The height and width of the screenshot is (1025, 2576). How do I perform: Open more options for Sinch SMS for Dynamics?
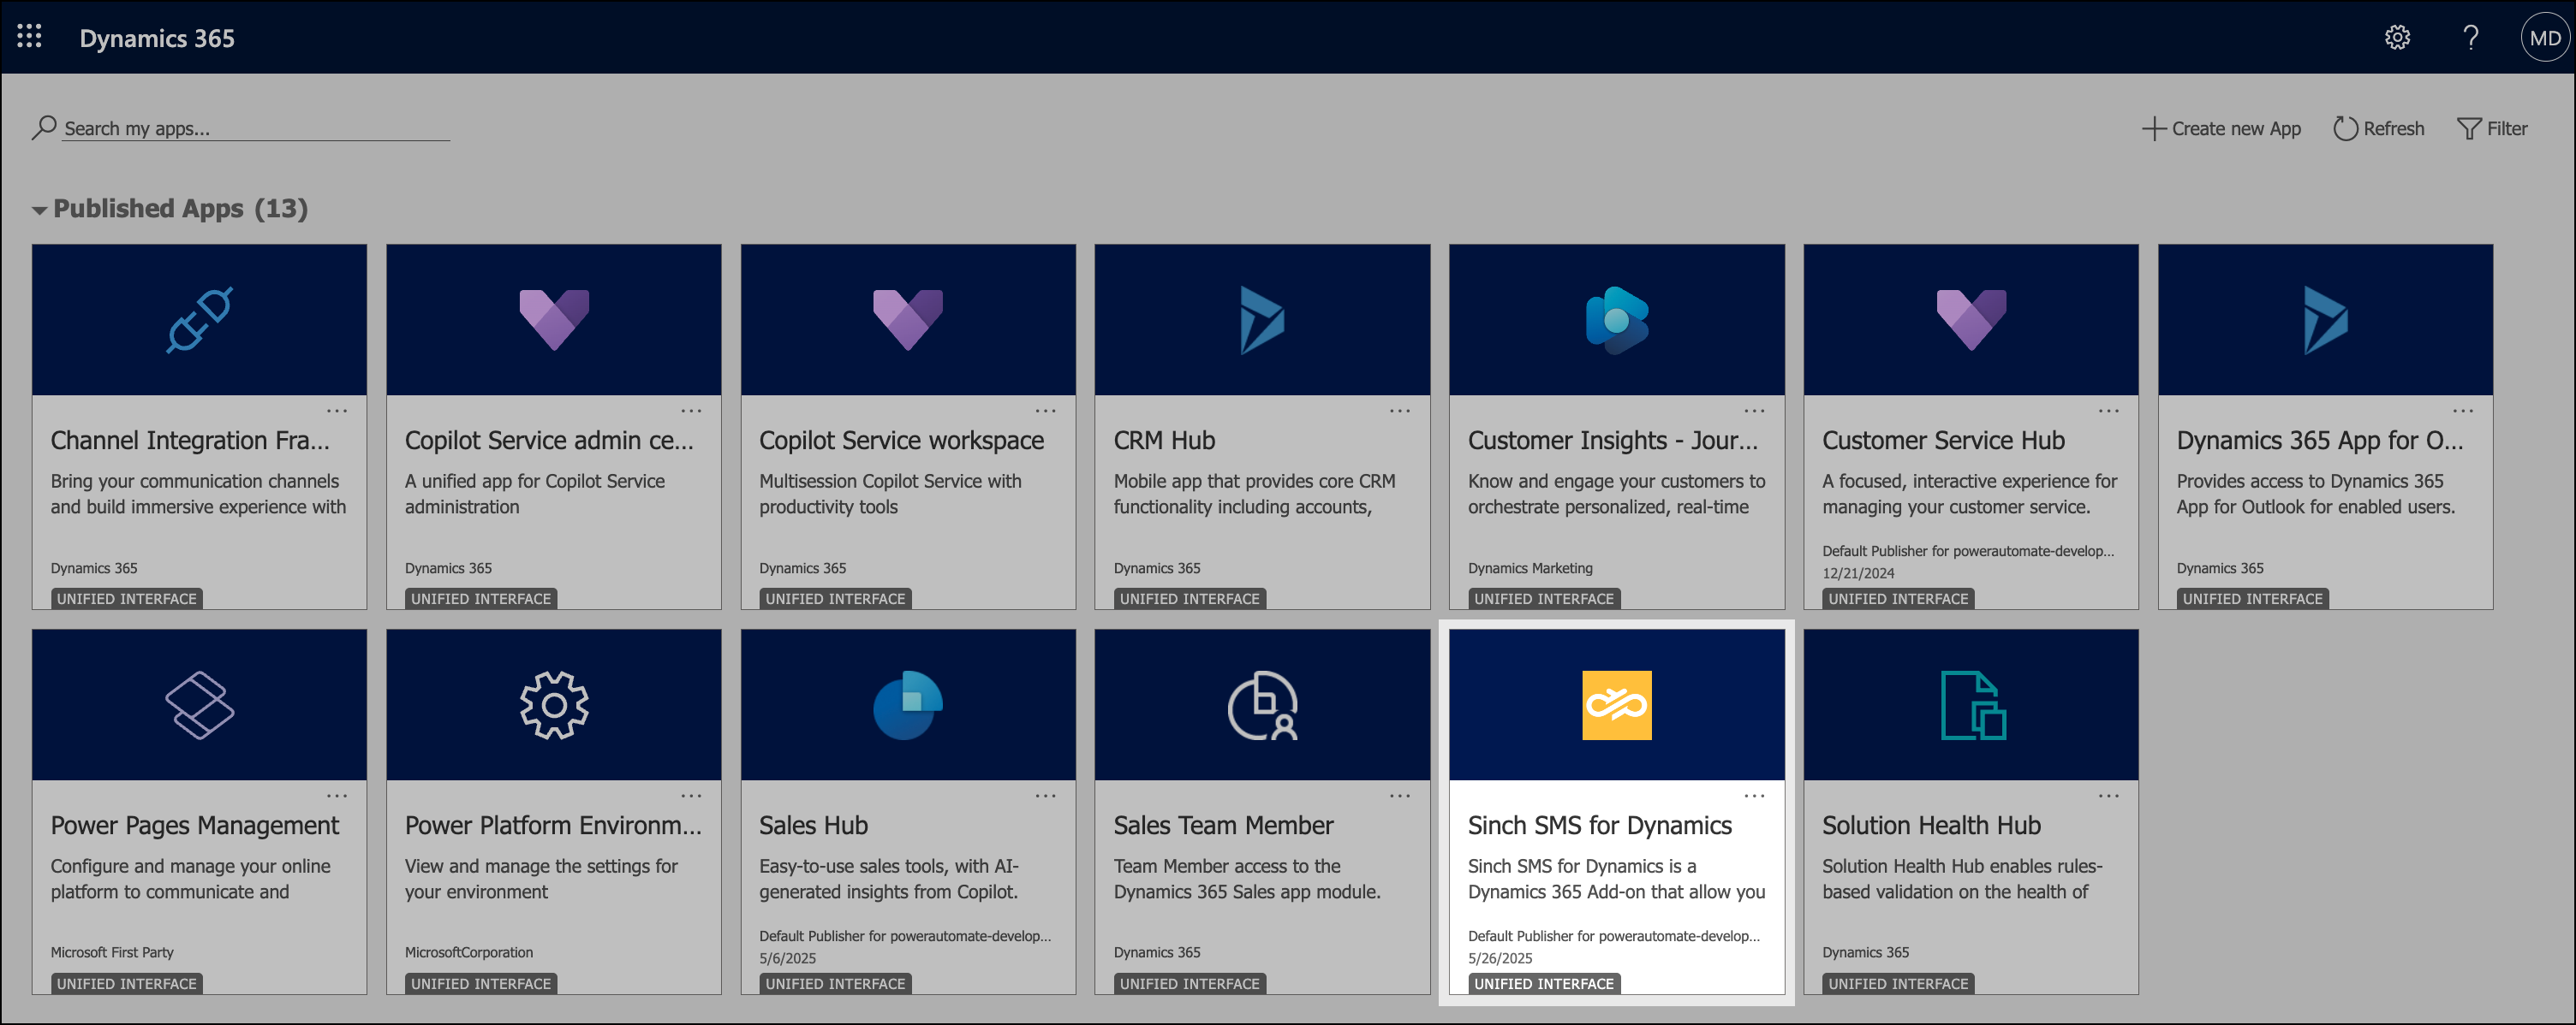point(1754,797)
